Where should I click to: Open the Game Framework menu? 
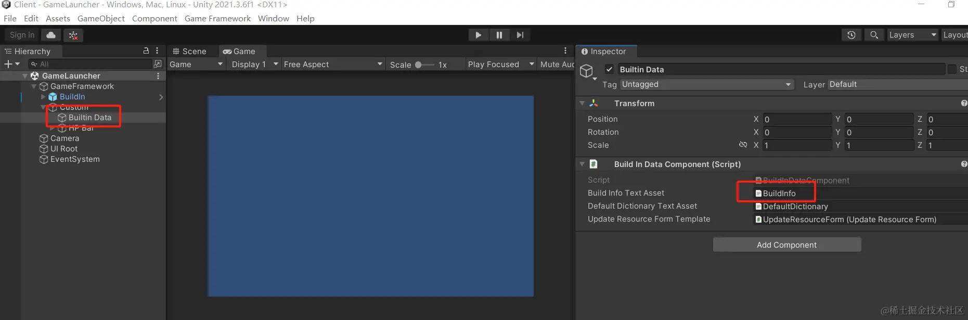point(217,18)
